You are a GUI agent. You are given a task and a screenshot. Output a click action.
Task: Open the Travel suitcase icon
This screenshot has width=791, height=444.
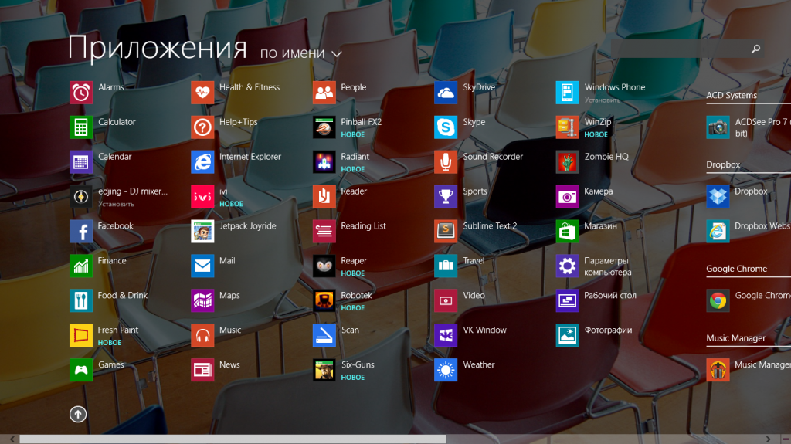(446, 266)
